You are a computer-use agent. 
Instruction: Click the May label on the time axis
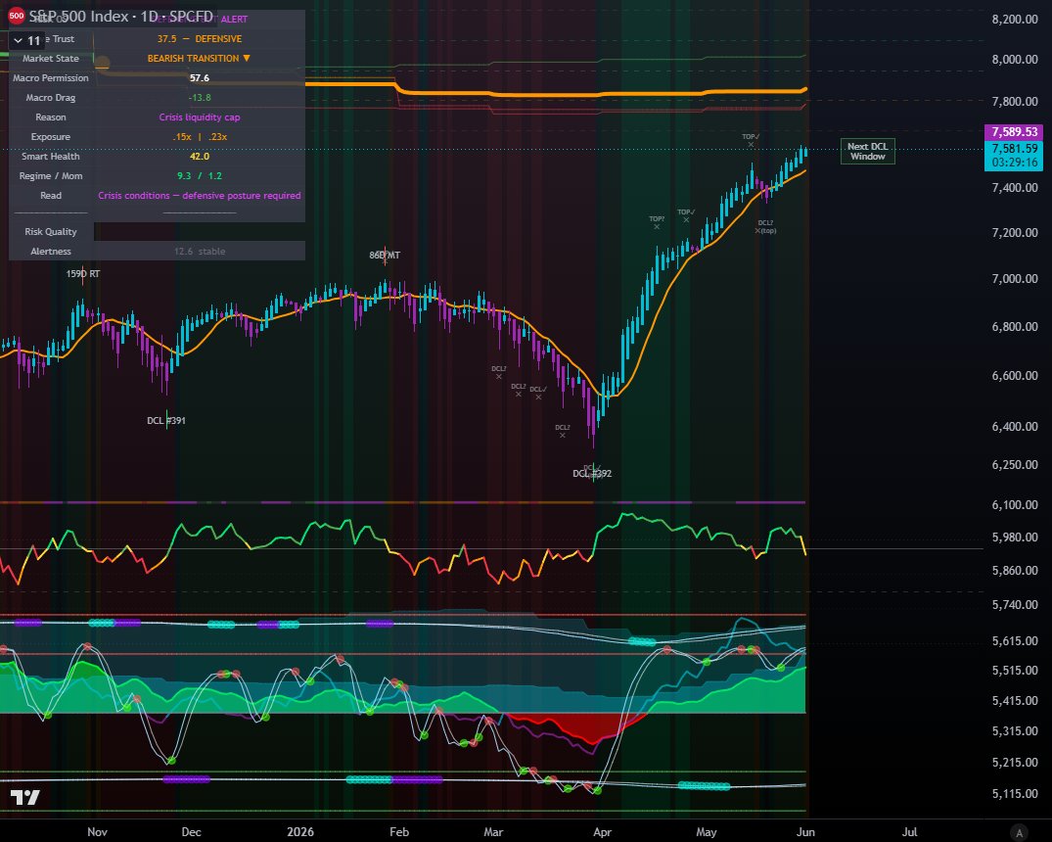[706, 832]
